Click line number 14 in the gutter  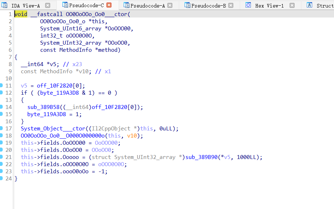click(8, 107)
